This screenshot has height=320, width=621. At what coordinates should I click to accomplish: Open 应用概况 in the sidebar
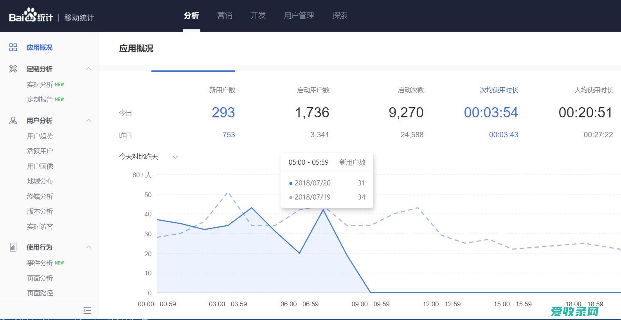tap(40, 47)
